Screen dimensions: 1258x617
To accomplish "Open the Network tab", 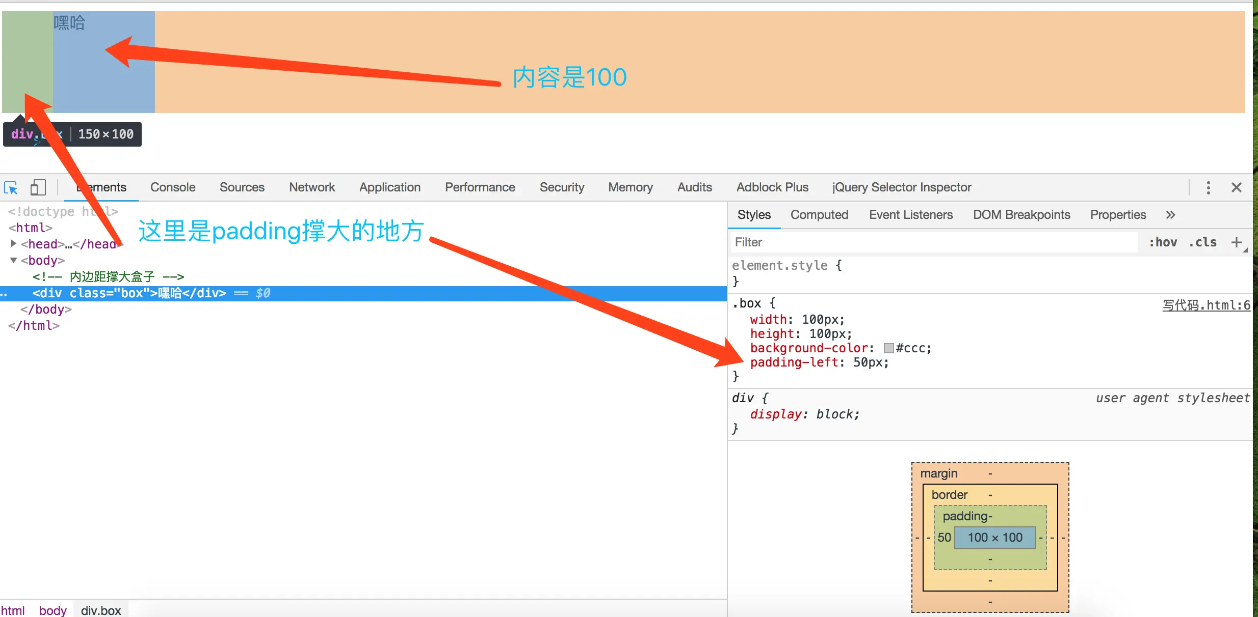I will [x=312, y=187].
